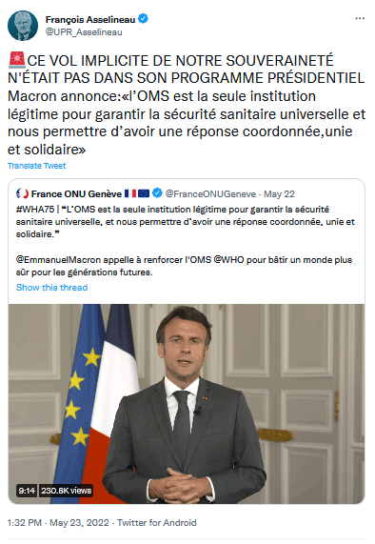Click the red siren emoji in tweet
Screen dimensions: 375x544
click(x=17, y=60)
